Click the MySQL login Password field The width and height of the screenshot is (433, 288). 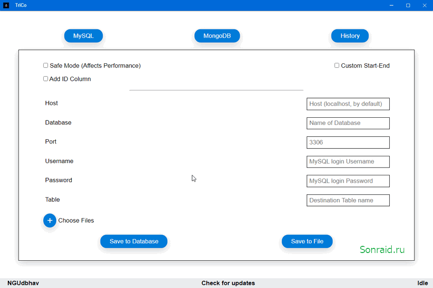click(348, 181)
